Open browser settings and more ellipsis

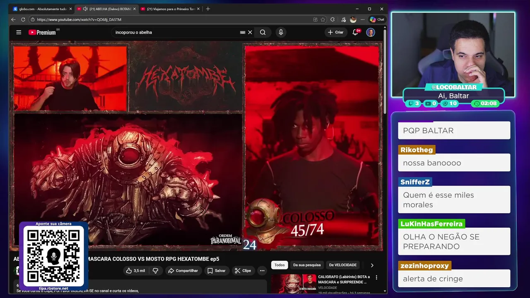(x=362, y=19)
